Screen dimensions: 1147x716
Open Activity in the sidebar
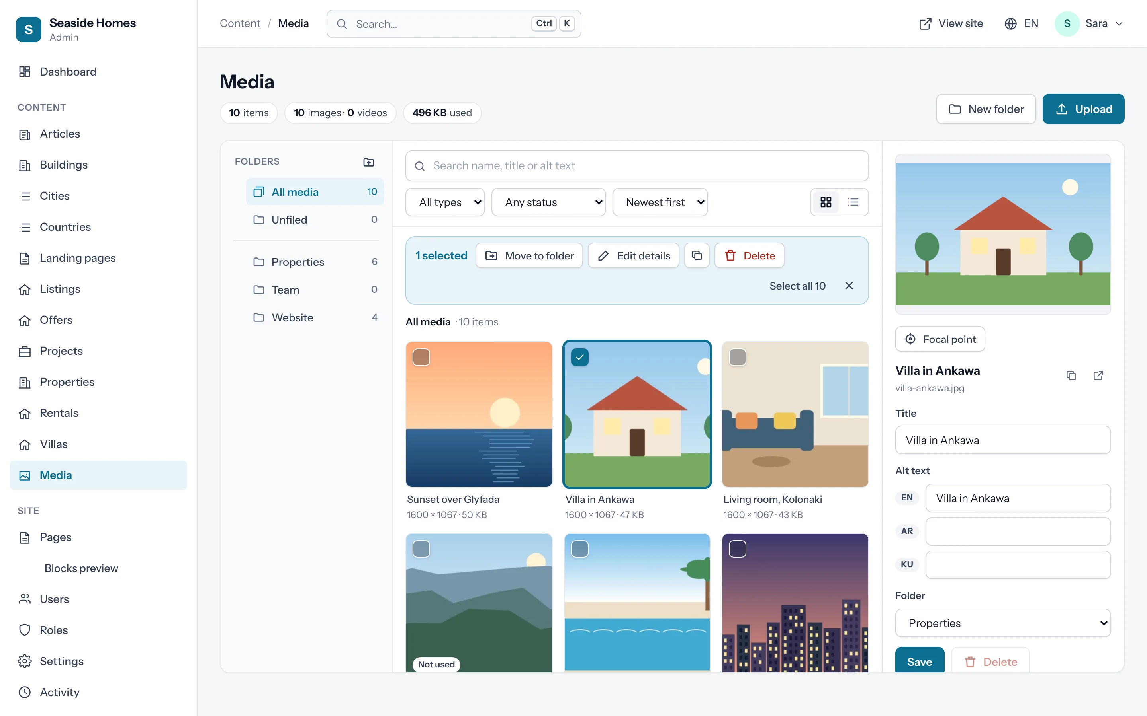point(98,692)
